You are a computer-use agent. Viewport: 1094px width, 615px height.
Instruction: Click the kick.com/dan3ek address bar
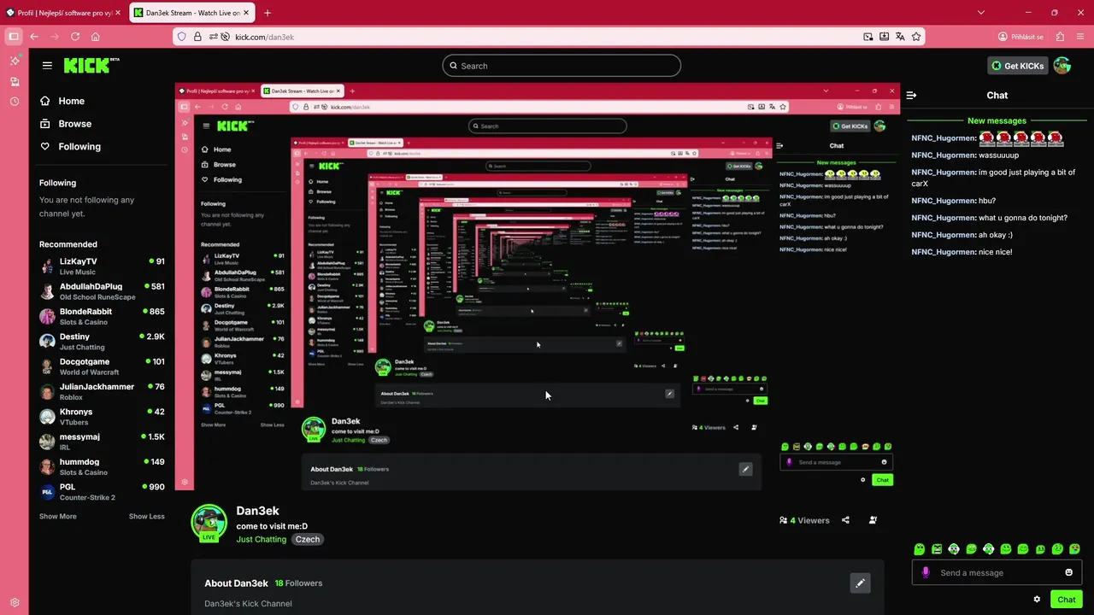pos(547,37)
